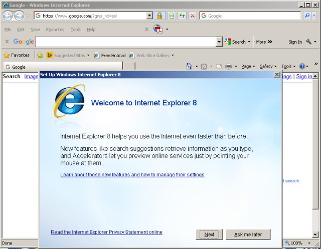Click the Google Toolbar logo

click(x=24, y=42)
